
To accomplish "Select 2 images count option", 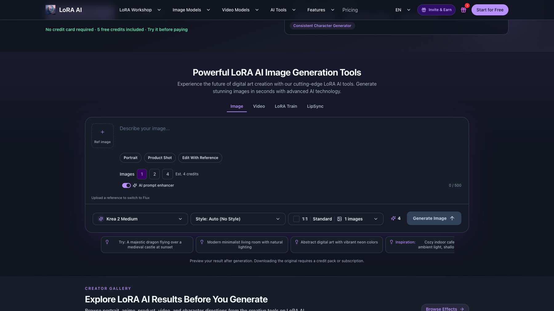I will [155, 174].
